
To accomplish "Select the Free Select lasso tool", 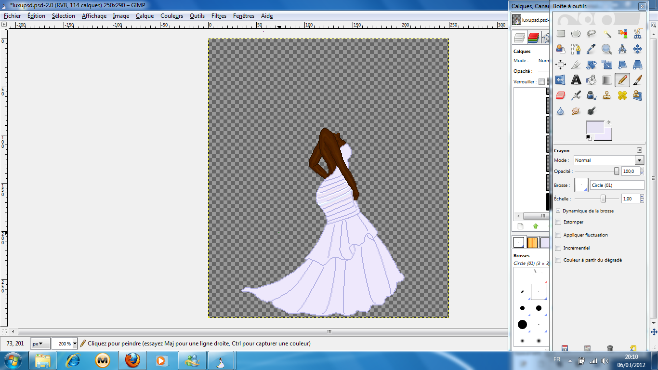I will tap(592, 34).
